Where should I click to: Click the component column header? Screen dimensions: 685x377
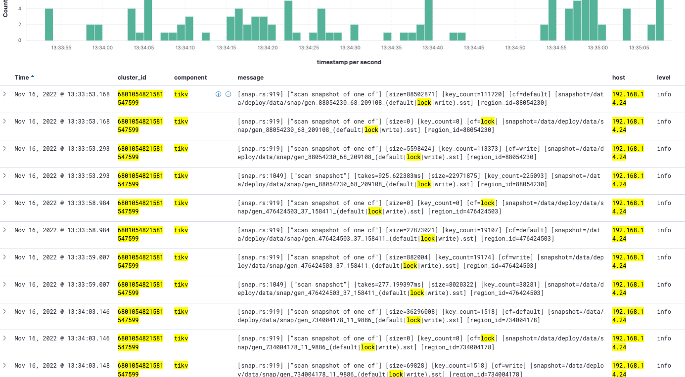point(190,78)
